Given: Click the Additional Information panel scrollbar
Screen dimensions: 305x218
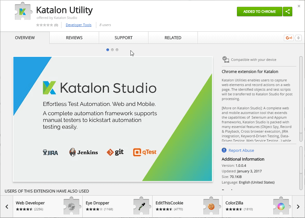Looking at the screenshot, I should (x=301, y=168).
